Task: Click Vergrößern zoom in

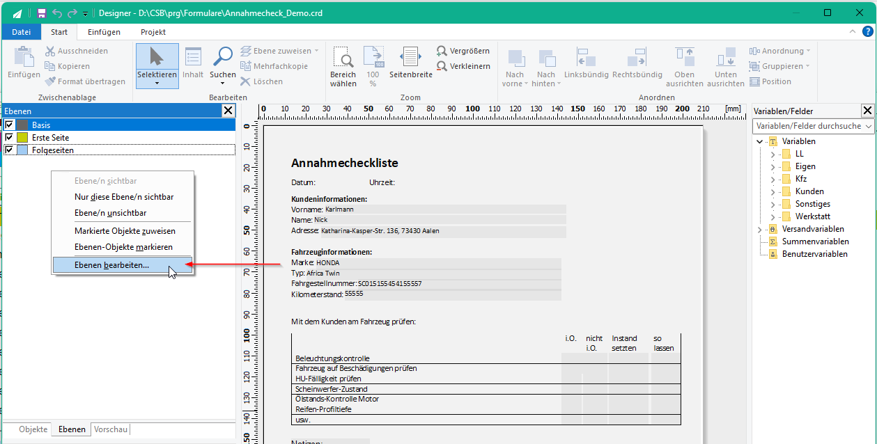Action: (463, 51)
